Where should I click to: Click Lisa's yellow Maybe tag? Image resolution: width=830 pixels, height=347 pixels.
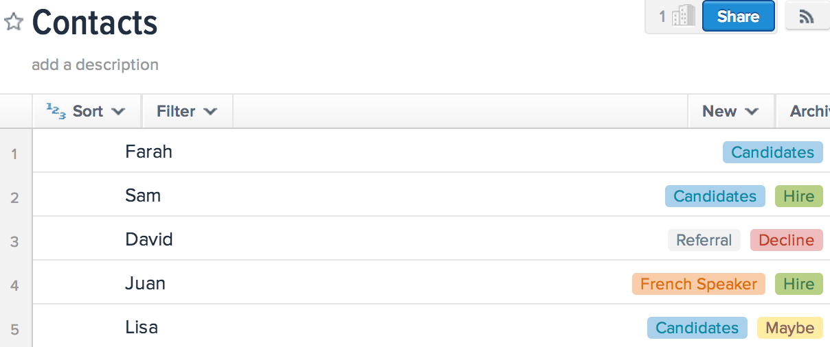pyautogui.click(x=789, y=328)
